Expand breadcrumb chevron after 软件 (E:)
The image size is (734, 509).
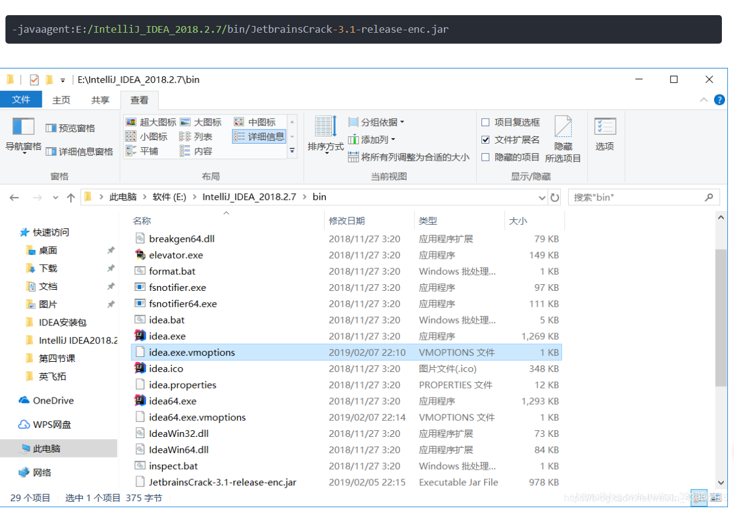[x=195, y=197]
